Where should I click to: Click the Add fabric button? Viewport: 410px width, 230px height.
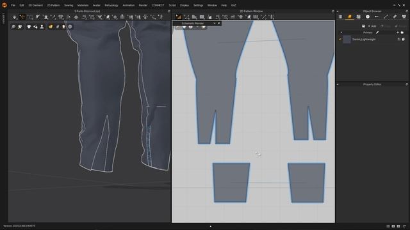point(372,26)
